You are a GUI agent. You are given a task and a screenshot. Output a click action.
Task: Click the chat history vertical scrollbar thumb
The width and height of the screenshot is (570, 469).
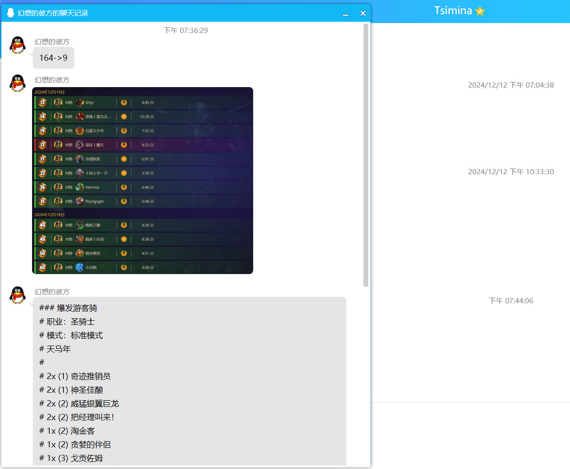click(366, 155)
